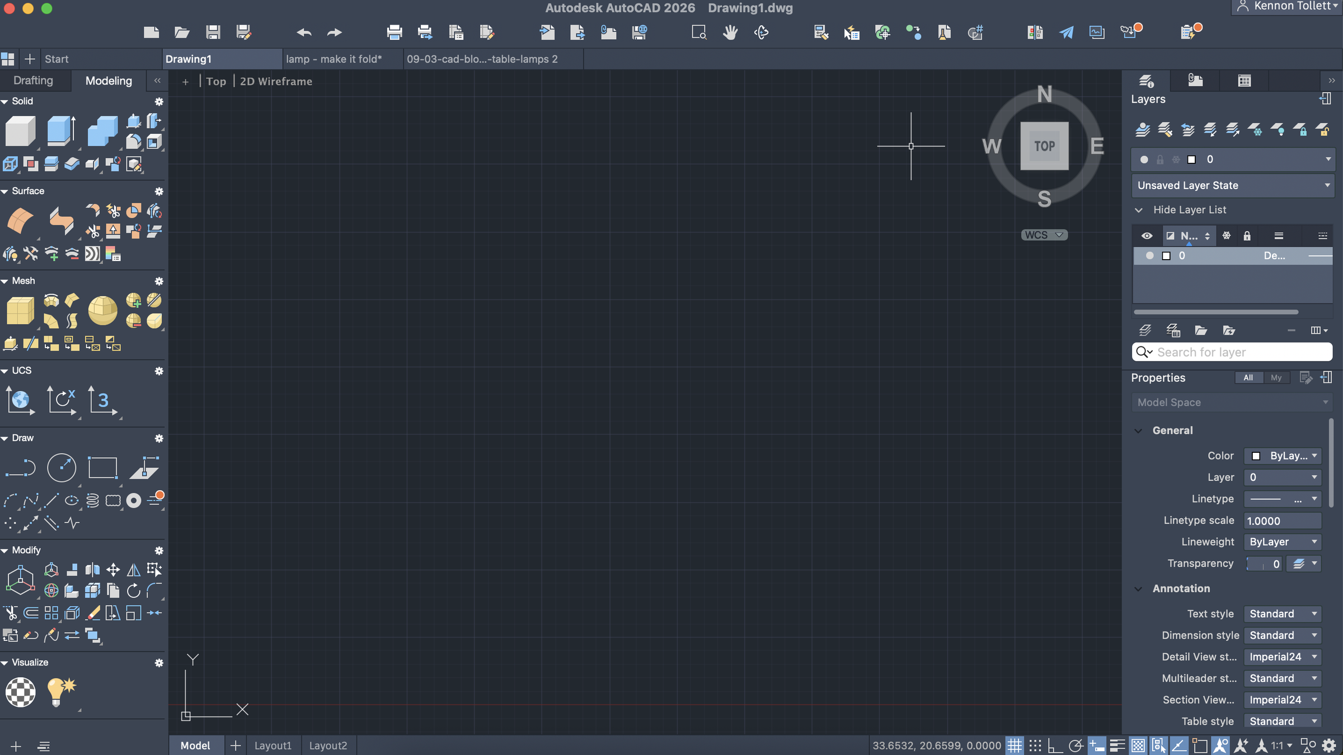The width and height of the screenshot is (1343, 755).
Task: Click the Undo arrow in toolbar
Action: (x=304, y=32)
